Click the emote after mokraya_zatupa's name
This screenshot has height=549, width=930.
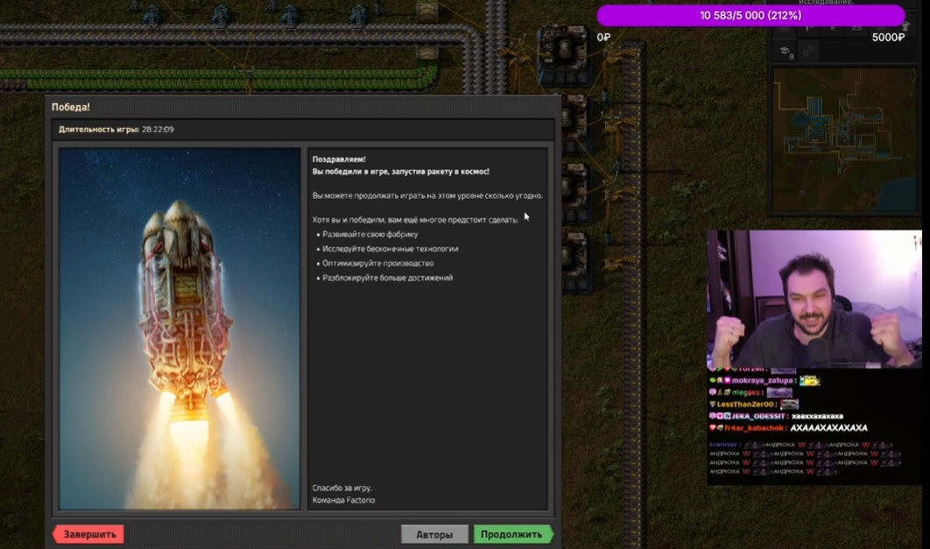coord(810,381)
